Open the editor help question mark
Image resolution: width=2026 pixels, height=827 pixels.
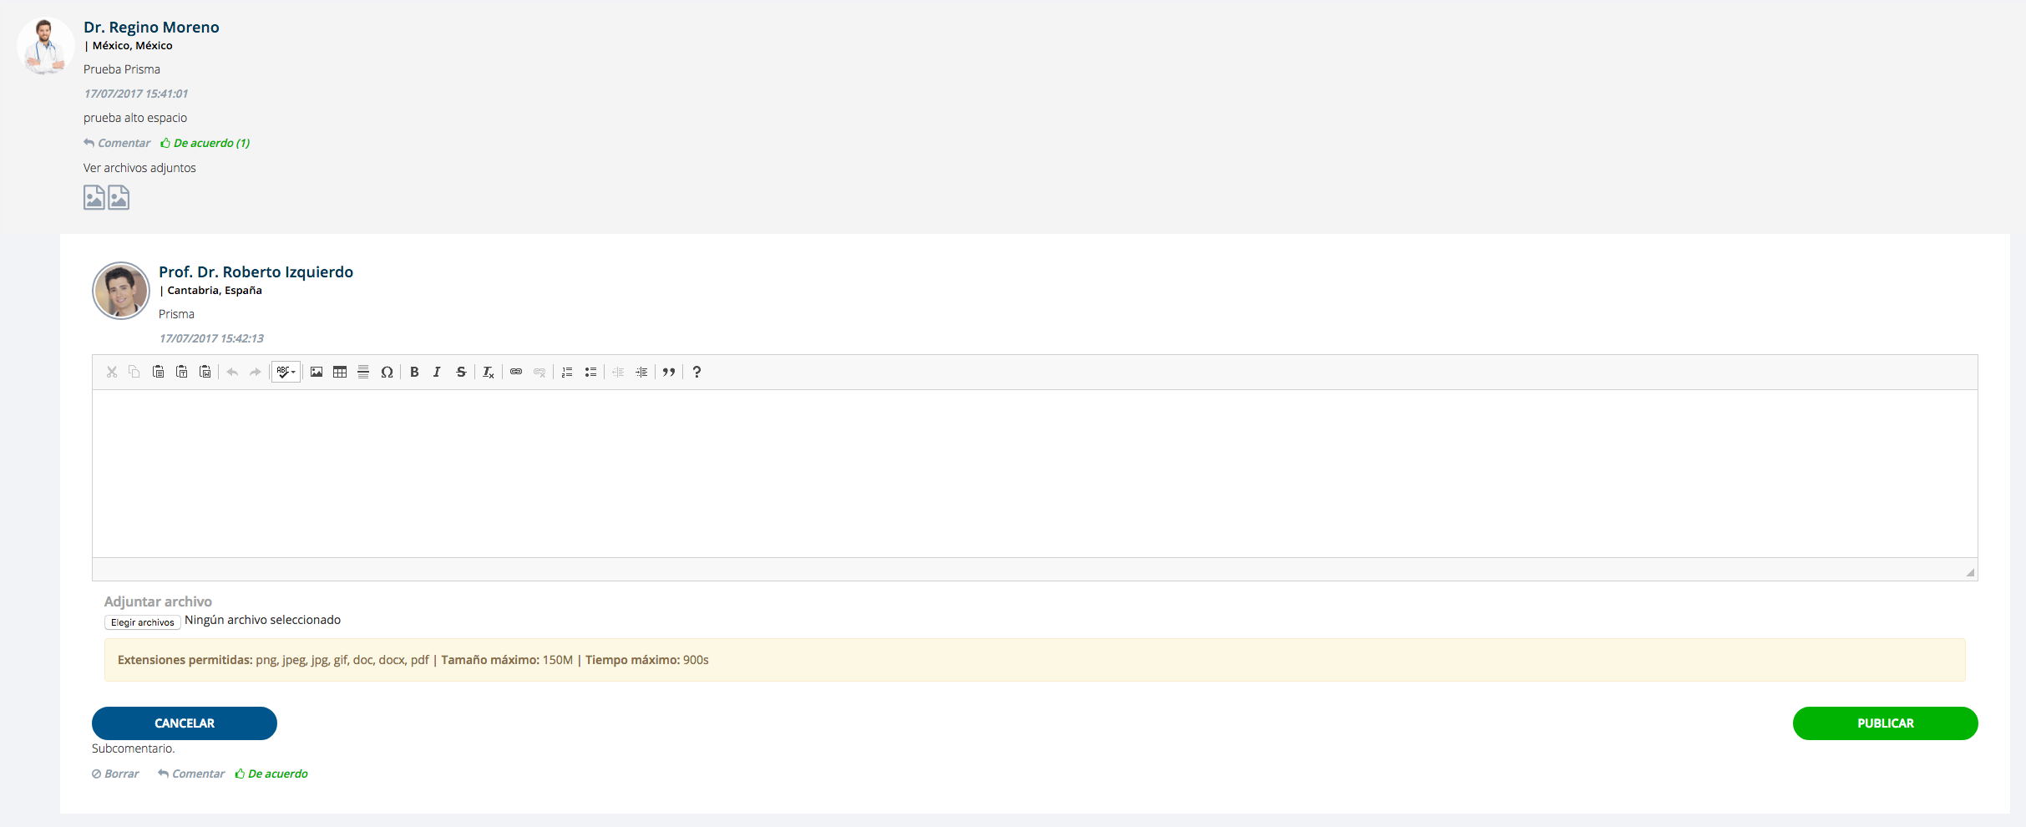pyautogui.click(x=696, y=373)
